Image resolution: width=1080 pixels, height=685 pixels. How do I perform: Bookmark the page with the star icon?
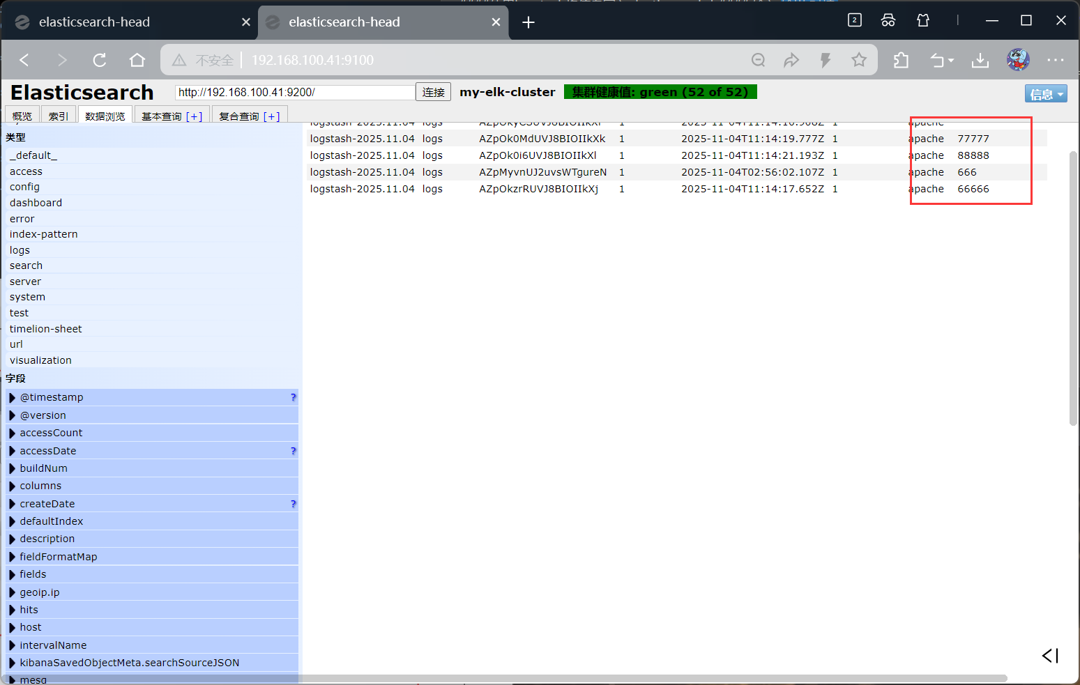859,60
